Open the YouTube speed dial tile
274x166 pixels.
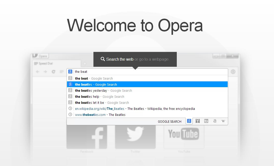pyautogui.click(x=184, y=137)
